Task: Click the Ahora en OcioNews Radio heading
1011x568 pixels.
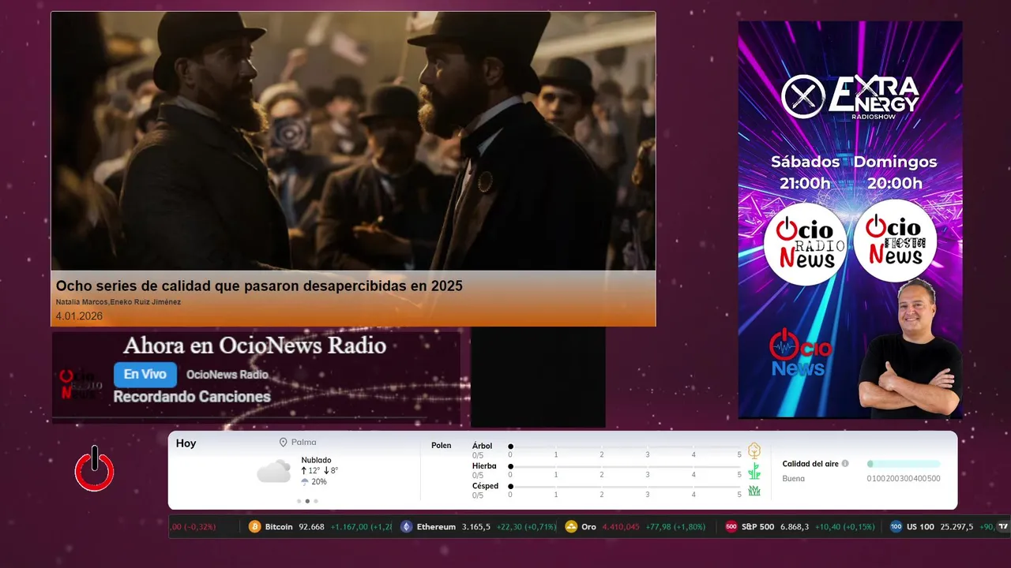Action: click(255, 346)
